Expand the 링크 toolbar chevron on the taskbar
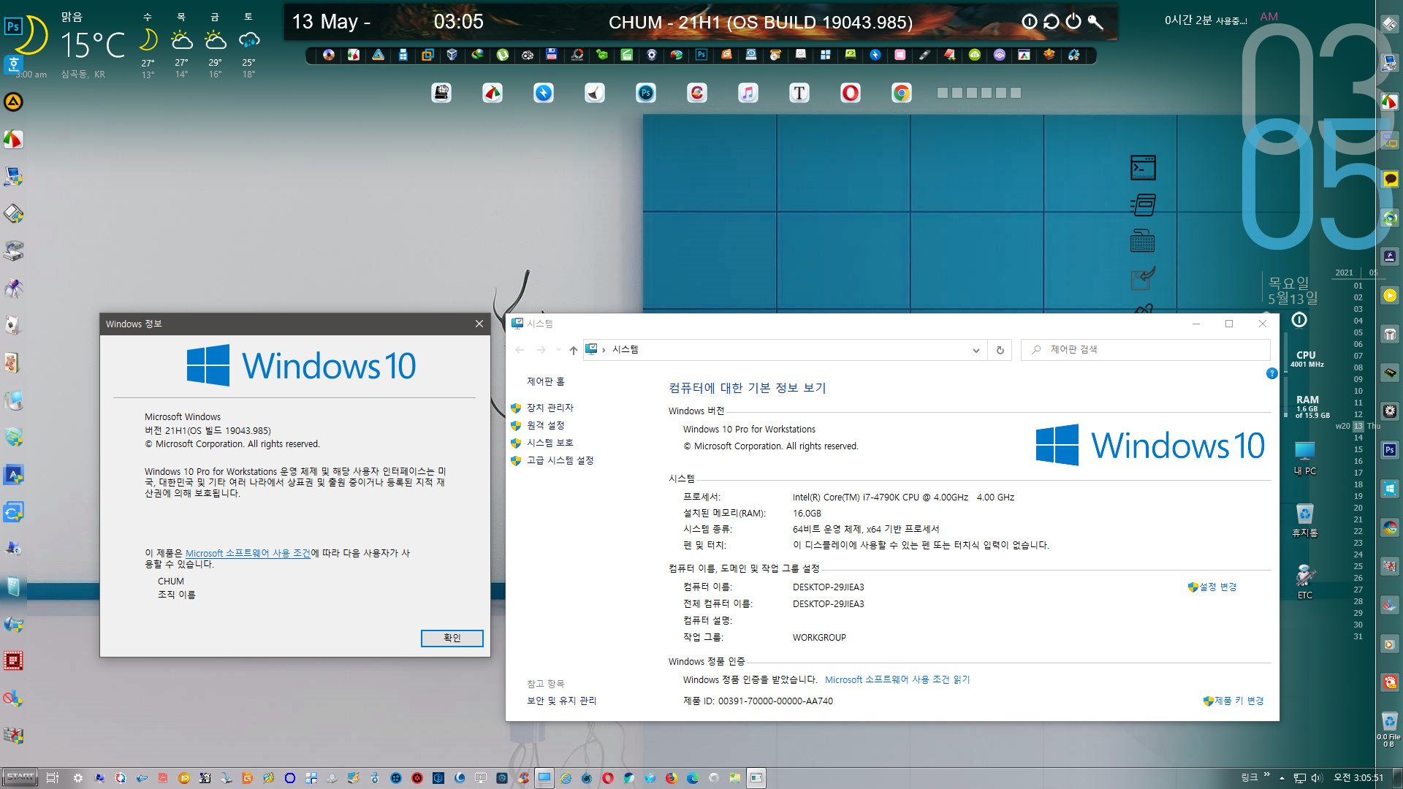Viewport: 1403px width, 789px height. point(1267,775)
